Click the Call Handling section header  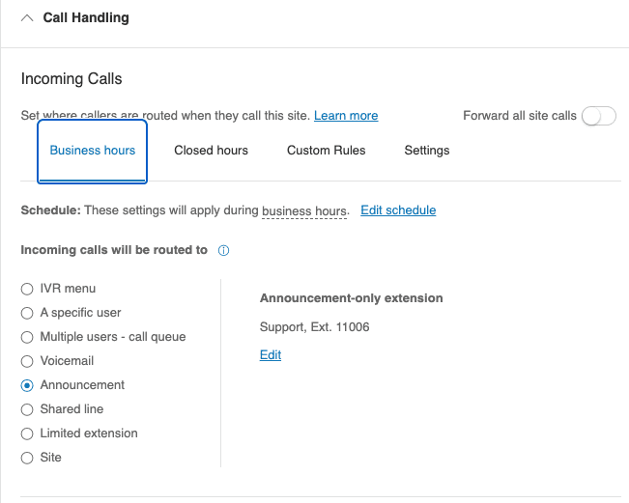[x=86, y=18]
